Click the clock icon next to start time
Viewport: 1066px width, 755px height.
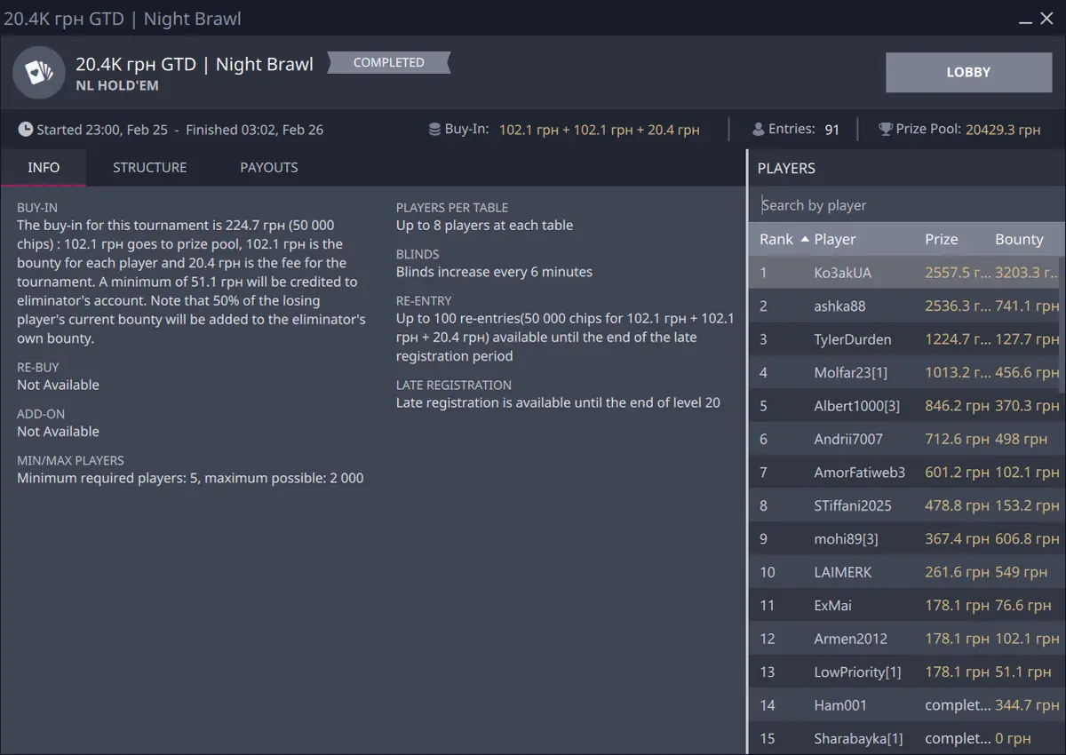[x=26, y=130]
